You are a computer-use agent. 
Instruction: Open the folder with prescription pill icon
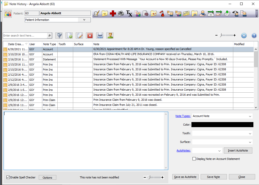(x=154, y=13)
